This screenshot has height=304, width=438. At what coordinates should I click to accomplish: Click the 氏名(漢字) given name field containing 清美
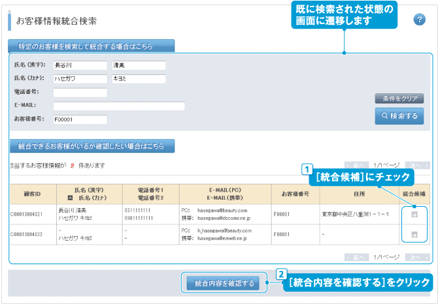[139, 65]
